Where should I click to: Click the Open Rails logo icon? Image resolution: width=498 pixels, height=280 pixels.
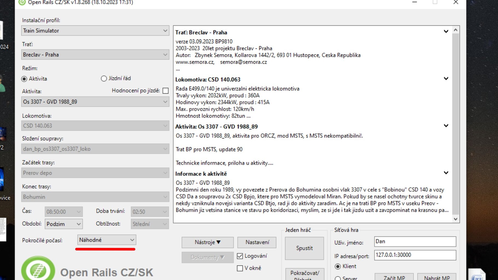(x=38, y=268)
